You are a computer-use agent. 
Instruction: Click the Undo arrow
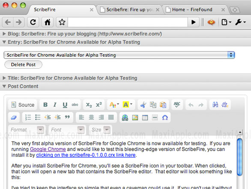point(191,105)
